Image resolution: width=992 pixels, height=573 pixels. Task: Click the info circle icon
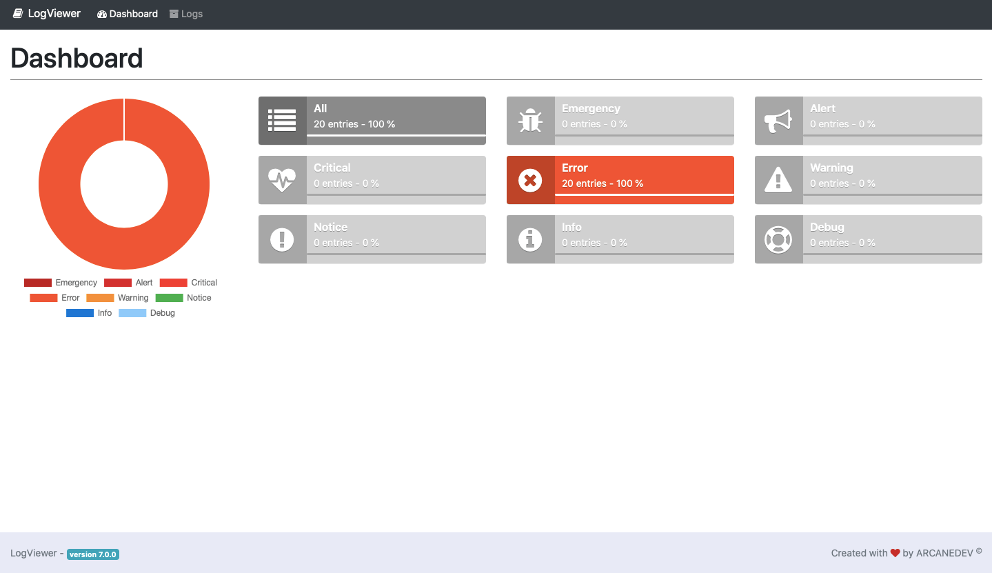tap(530, 239)
